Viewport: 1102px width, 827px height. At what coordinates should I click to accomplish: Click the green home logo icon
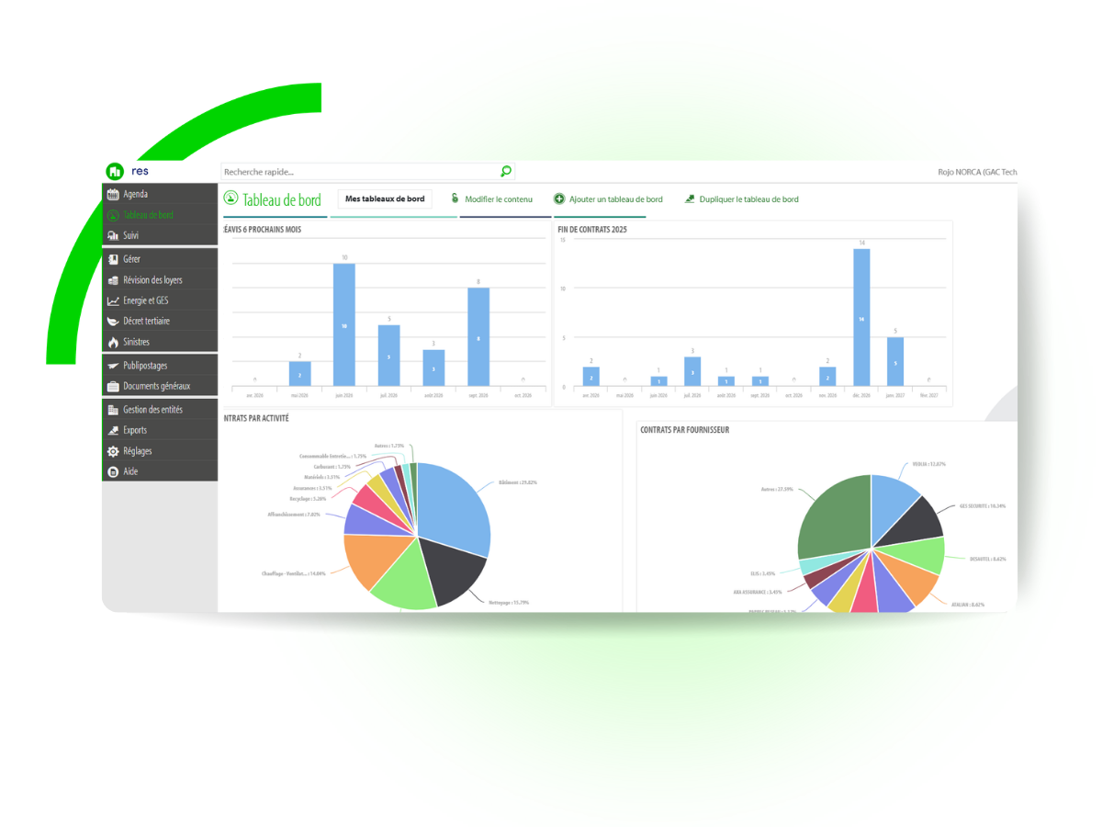(115, 171)
